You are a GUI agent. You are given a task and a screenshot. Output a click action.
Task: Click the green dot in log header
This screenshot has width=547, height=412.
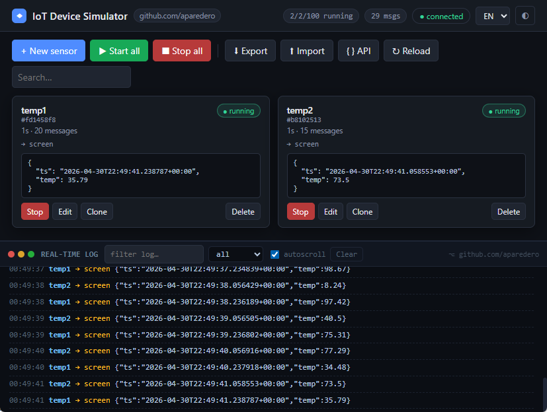coord(31,254)
